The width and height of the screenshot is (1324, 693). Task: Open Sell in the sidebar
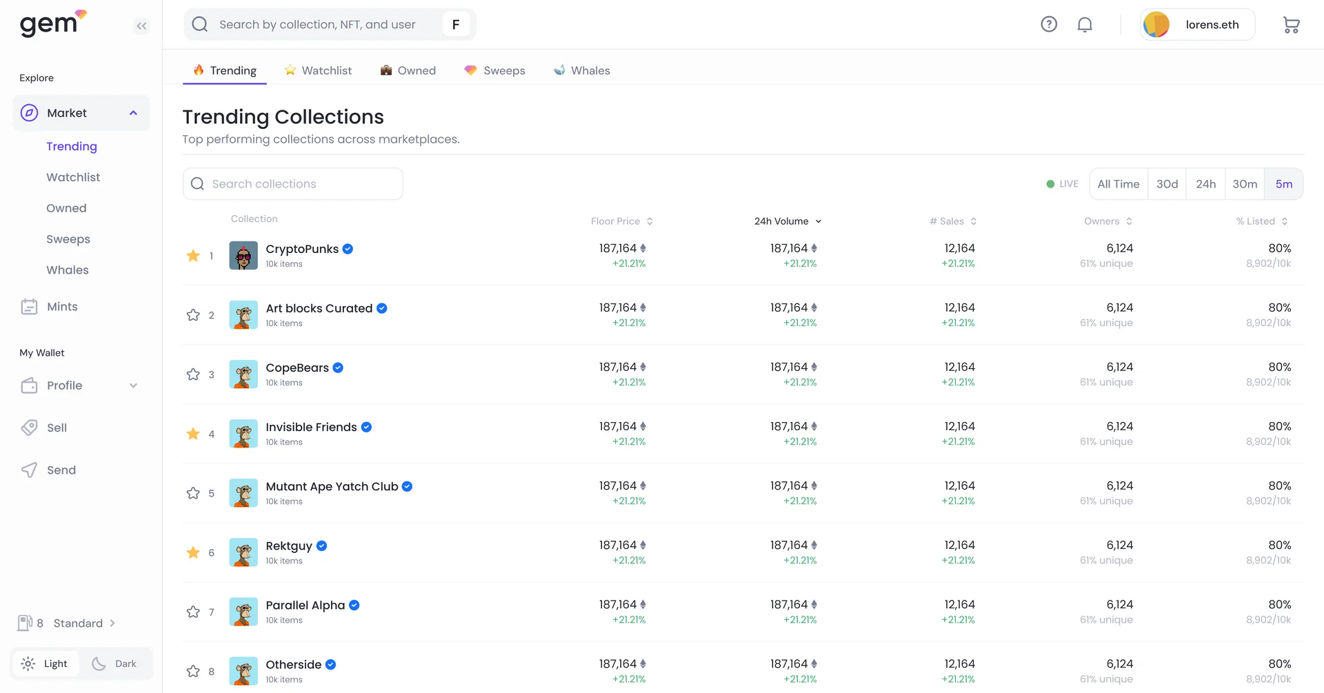[x=44, y=428]
